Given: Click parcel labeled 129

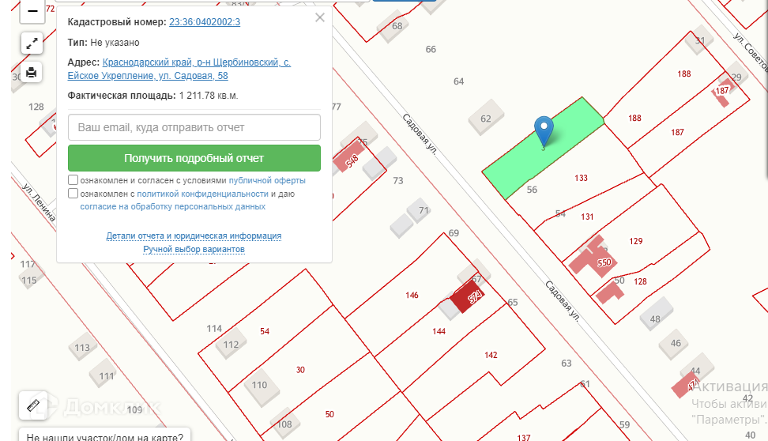Looking at the screenshot, I should [x=636, y=241].
